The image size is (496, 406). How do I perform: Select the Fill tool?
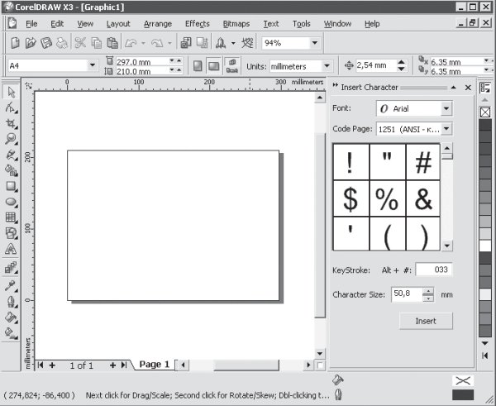coord(11,317)
